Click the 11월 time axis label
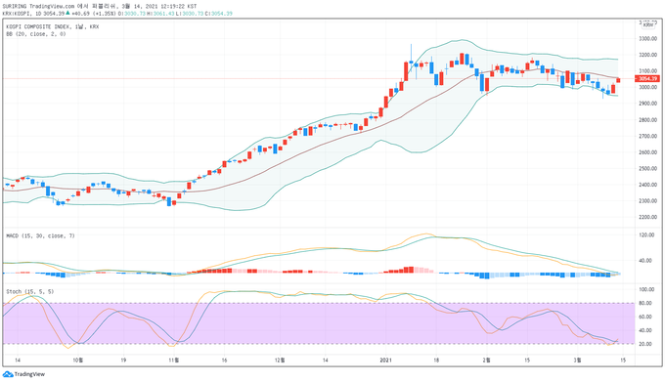The width and height of the screenshot is (665, 382). tap(174, 361)
